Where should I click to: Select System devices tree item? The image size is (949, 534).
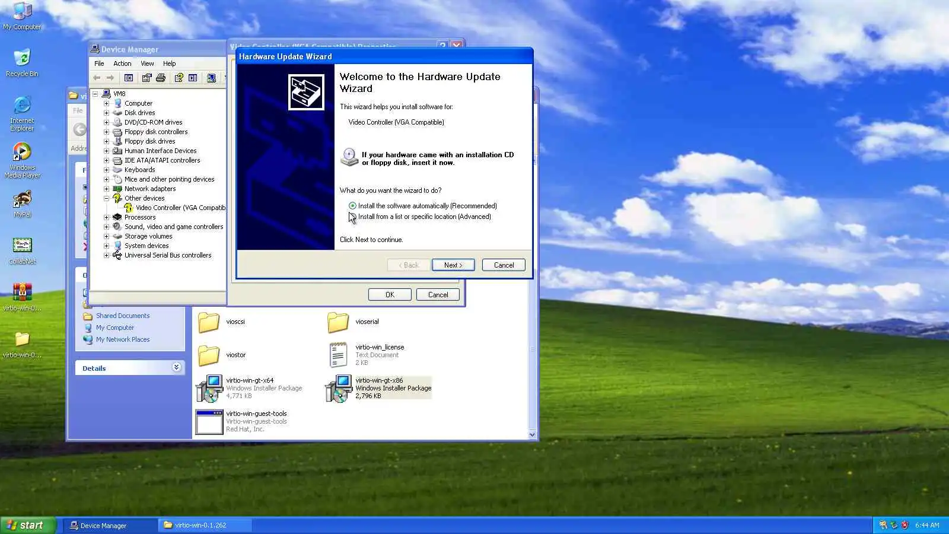(147, 246)
